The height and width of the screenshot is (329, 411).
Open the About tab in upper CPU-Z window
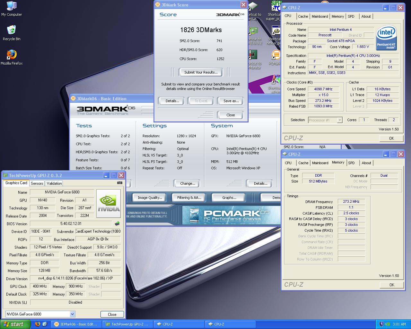(366, 16)
